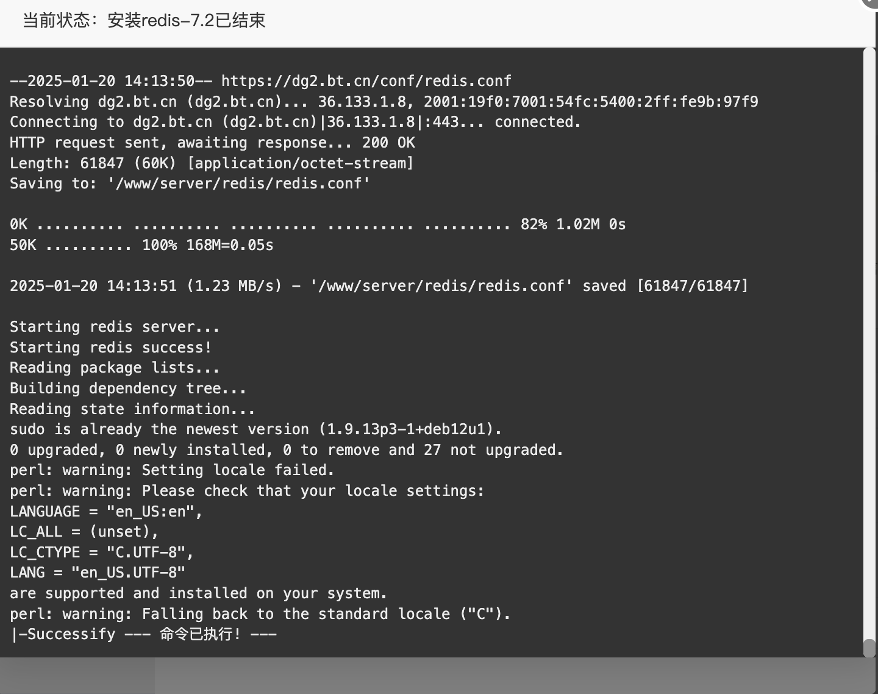Click the redis.conf download URL in the log
Image resolution: width=878 pixels, height=694 pixels.
coord(366,81)
